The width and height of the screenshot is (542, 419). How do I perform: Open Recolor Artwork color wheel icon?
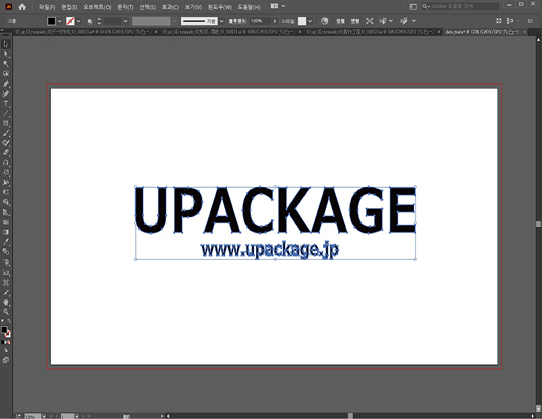coord(325,21)
